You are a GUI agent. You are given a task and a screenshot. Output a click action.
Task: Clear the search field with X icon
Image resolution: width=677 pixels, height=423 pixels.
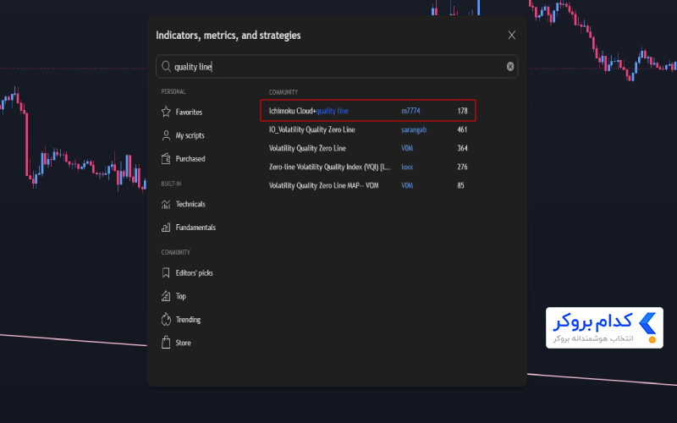pos(510,67)
